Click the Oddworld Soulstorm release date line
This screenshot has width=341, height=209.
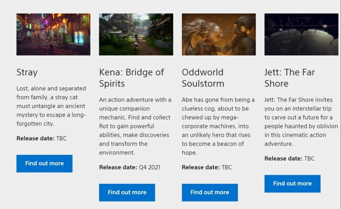point(207,167)
